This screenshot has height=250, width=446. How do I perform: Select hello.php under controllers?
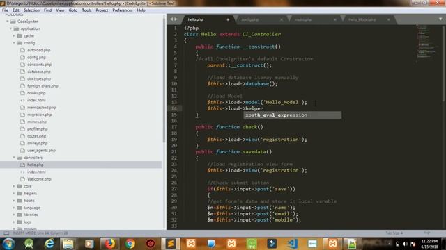36,165
